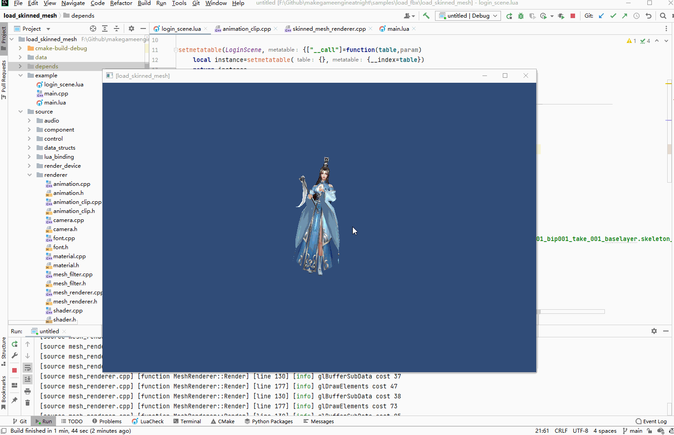
Task: Clear console output with the trash icon
Action: (x=28, y=403)
